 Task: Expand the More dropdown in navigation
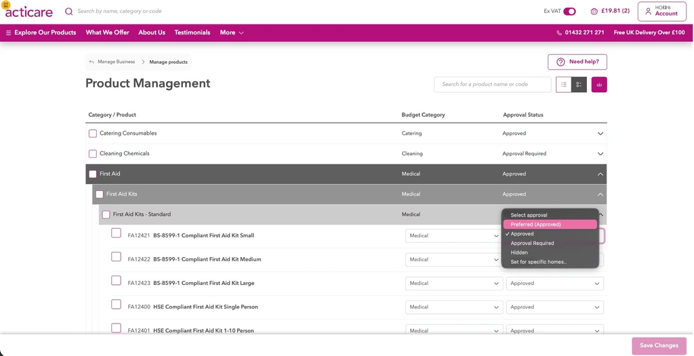pyautogui.click(x=232, y=32)
